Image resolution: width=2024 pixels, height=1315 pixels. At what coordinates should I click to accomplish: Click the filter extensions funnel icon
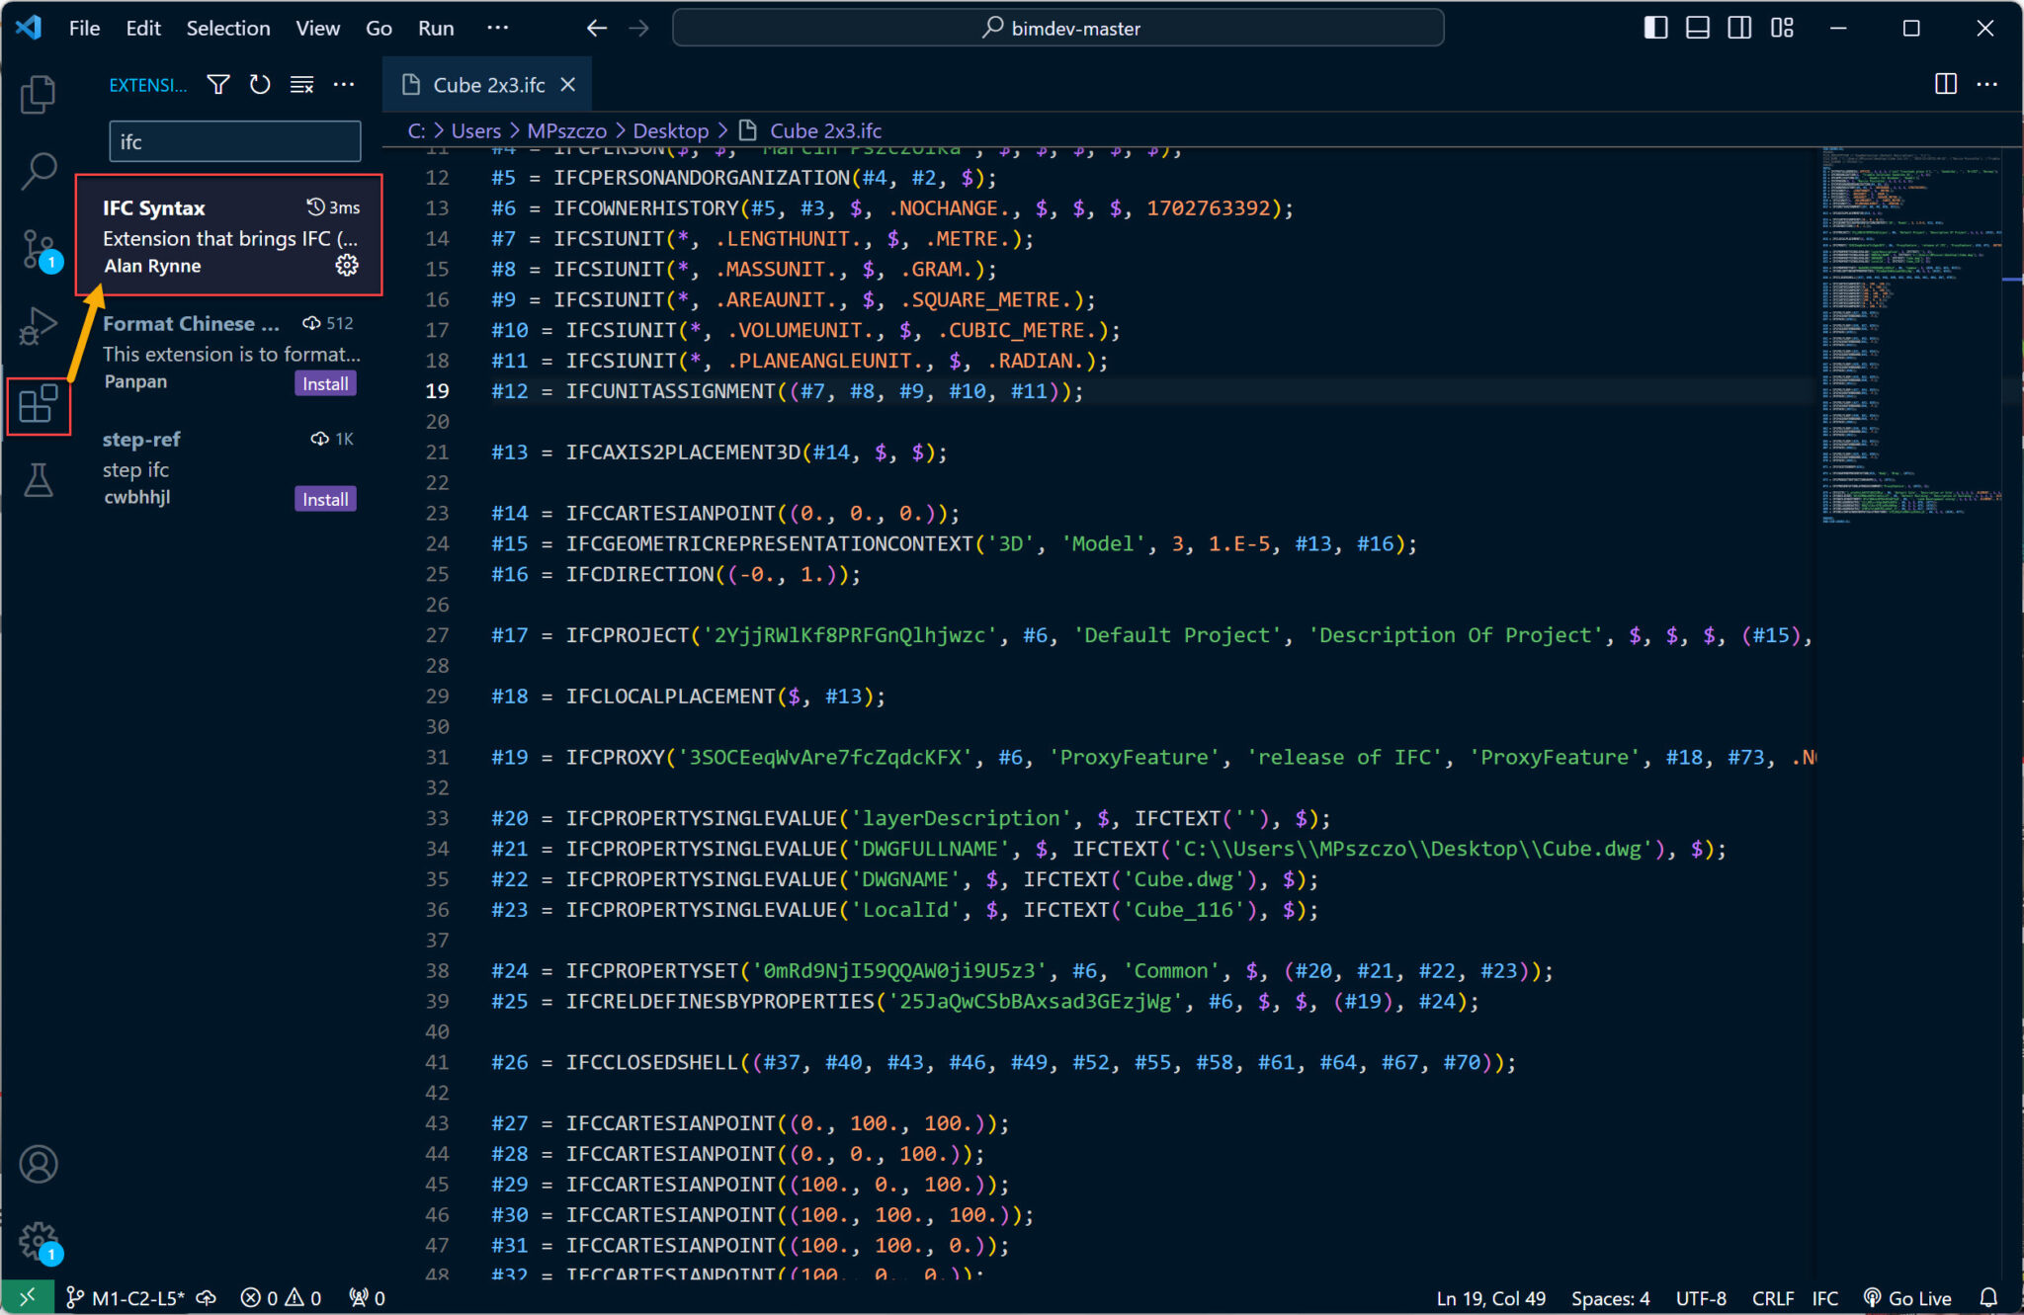pyautogui.click(x=218, y=85)
